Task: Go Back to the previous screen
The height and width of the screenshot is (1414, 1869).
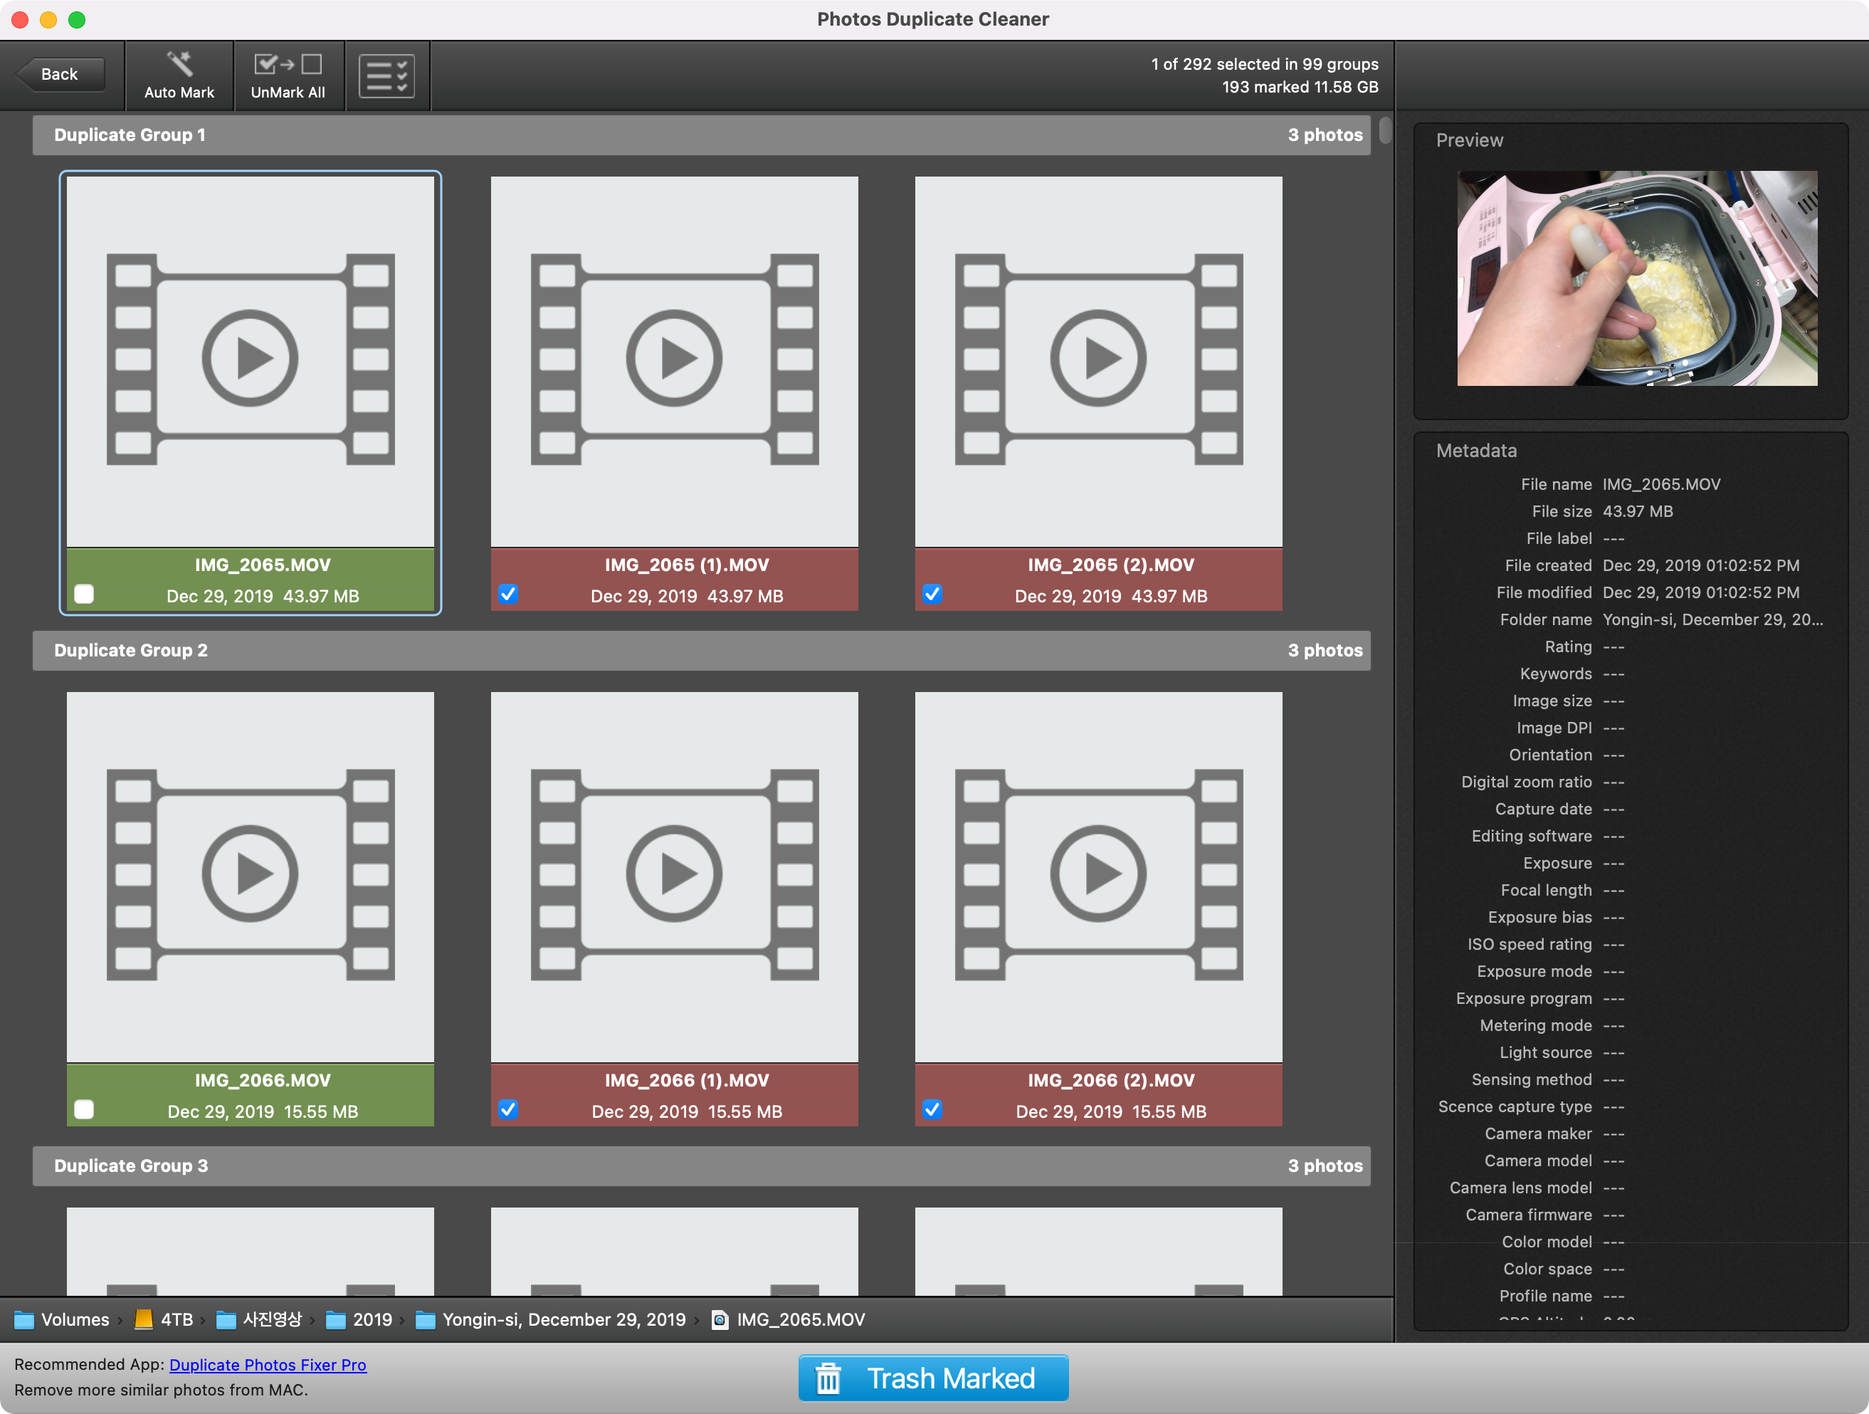Action: pyautogui.click(x=60, y=74)
